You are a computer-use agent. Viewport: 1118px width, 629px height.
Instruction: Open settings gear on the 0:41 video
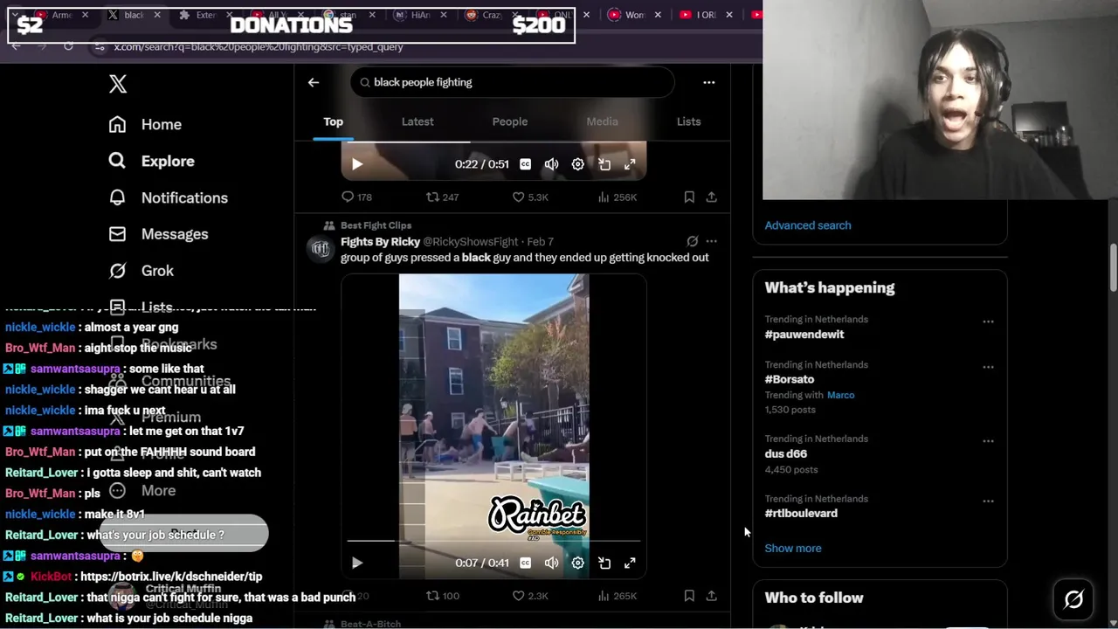pyautogui.click(x=577, y=563)
